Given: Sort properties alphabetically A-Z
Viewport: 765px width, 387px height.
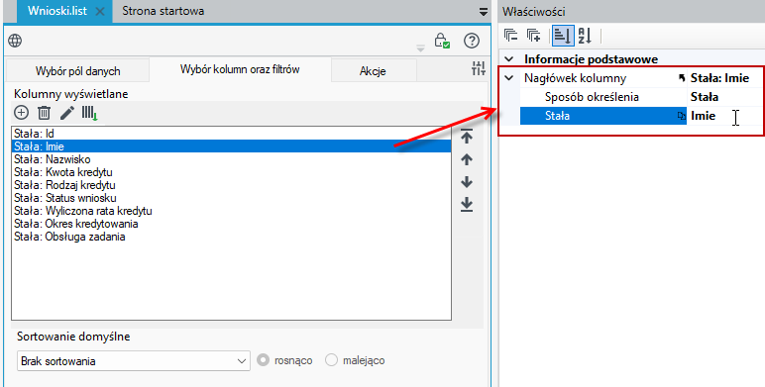Looking at the screenshot, I should [585, 36].
